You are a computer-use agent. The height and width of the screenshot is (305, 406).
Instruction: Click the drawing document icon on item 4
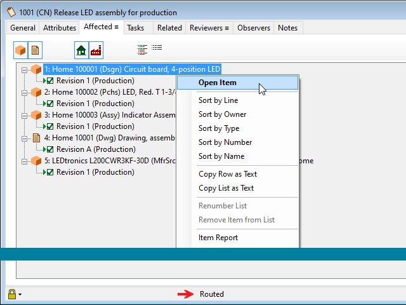tap(36, 138)
